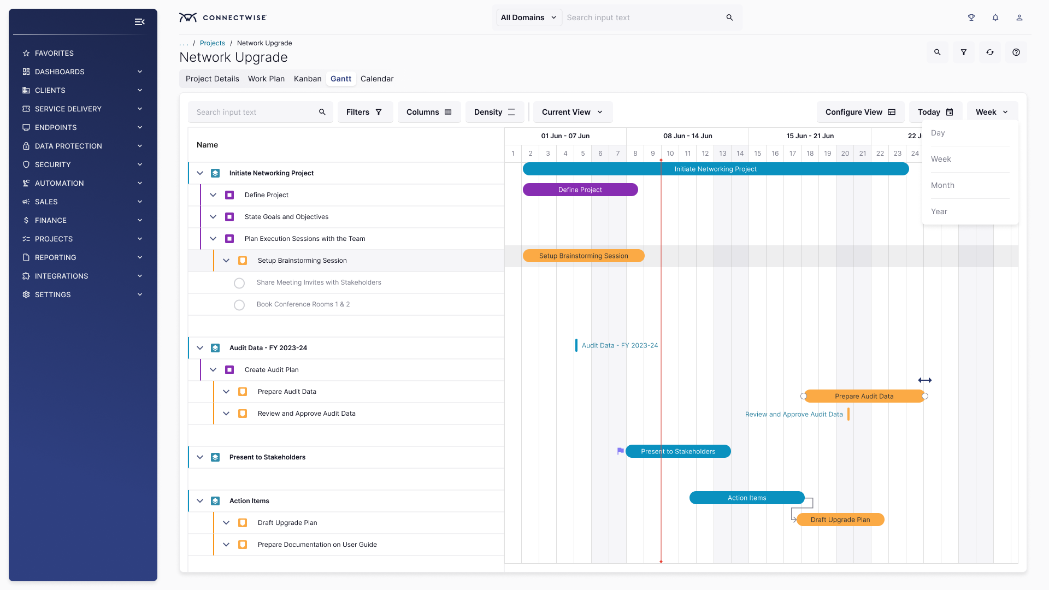
Task: Click the milestone flag on Present to Stakeholders
Action: point(620,451)
